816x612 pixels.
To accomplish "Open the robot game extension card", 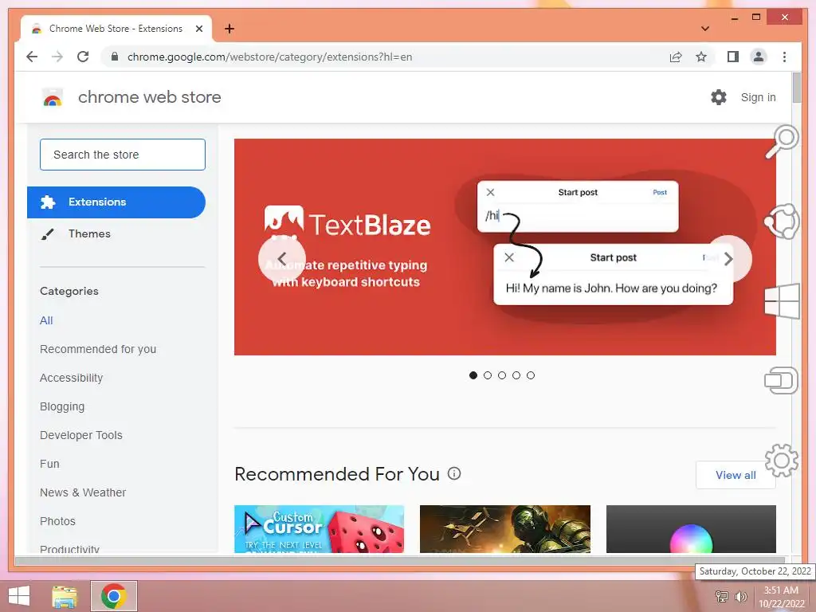I will coord(504,529).
